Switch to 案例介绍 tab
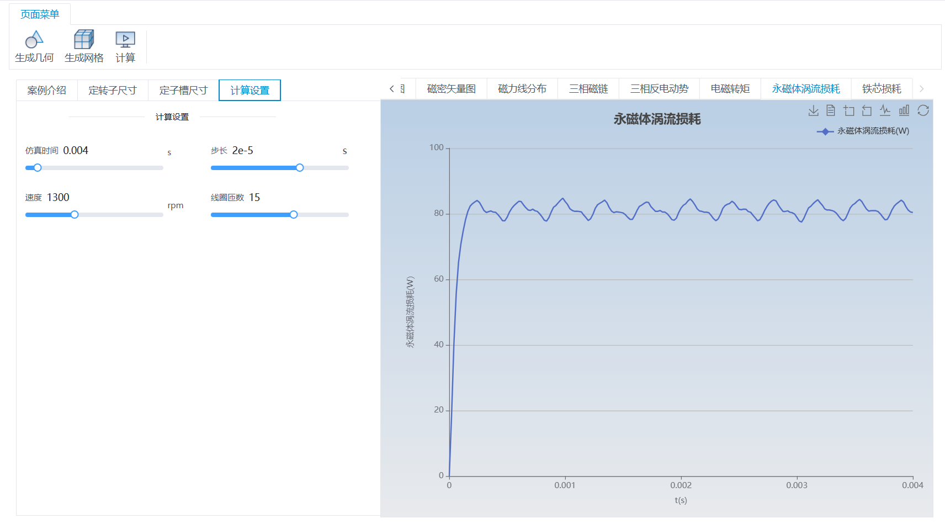Image resolution: width=945 pixels, height=529 pixels. (x=47, y=90)
